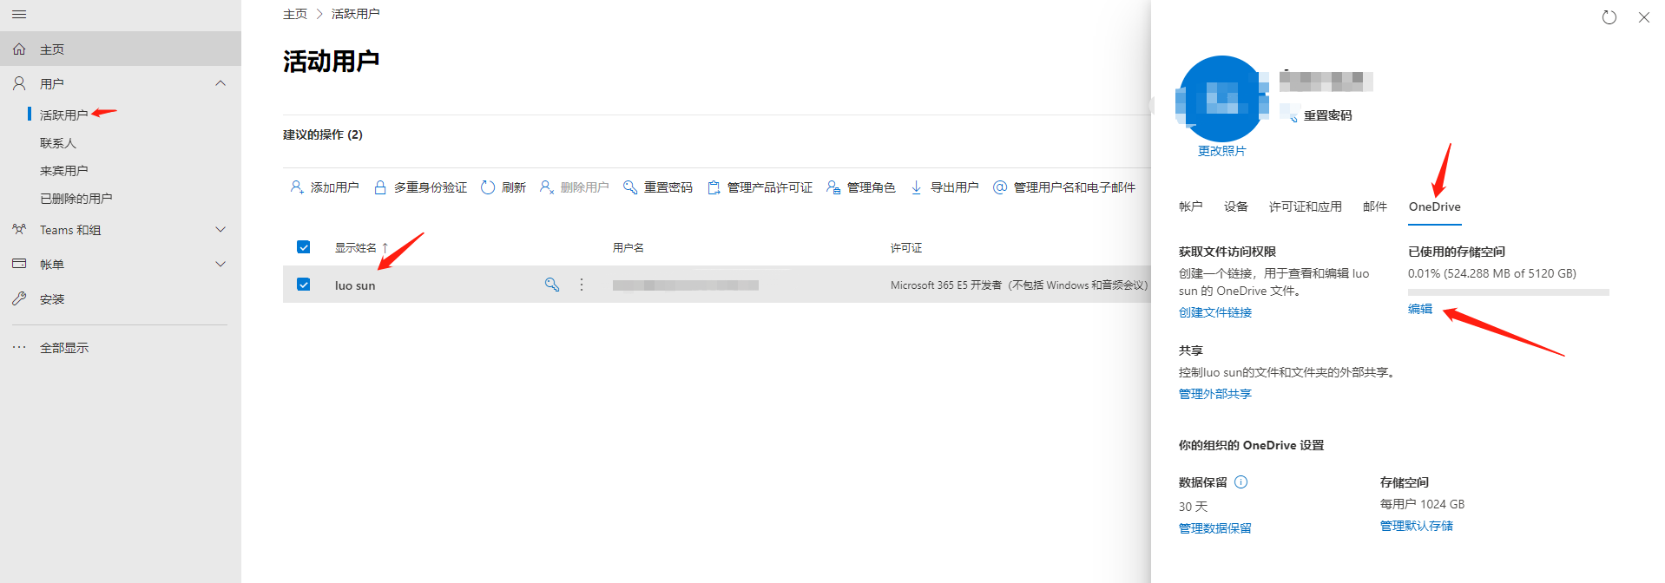Switch to the 许可证和应用 tab

pos(1305,206)
